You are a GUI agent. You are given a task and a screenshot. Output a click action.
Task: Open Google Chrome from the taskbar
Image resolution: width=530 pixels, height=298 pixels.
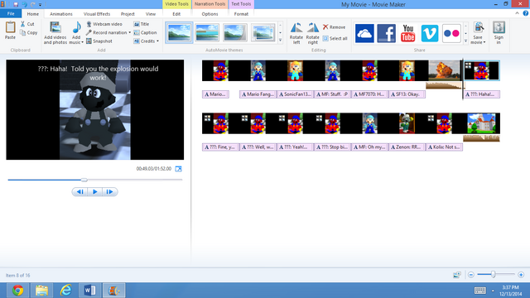click(17, 291)
